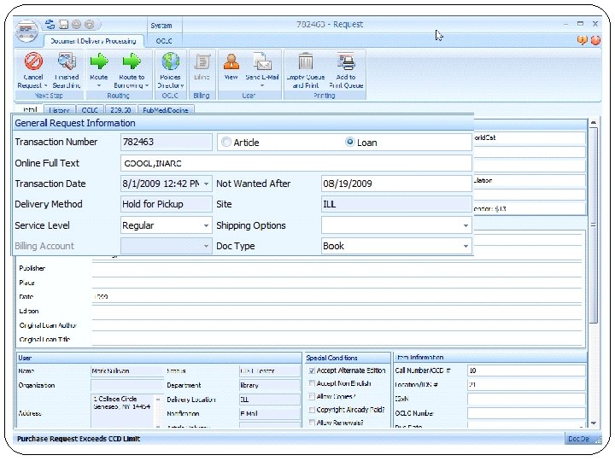
Task: Click the Not Wanted After date field
Action: tap(395, 184)
